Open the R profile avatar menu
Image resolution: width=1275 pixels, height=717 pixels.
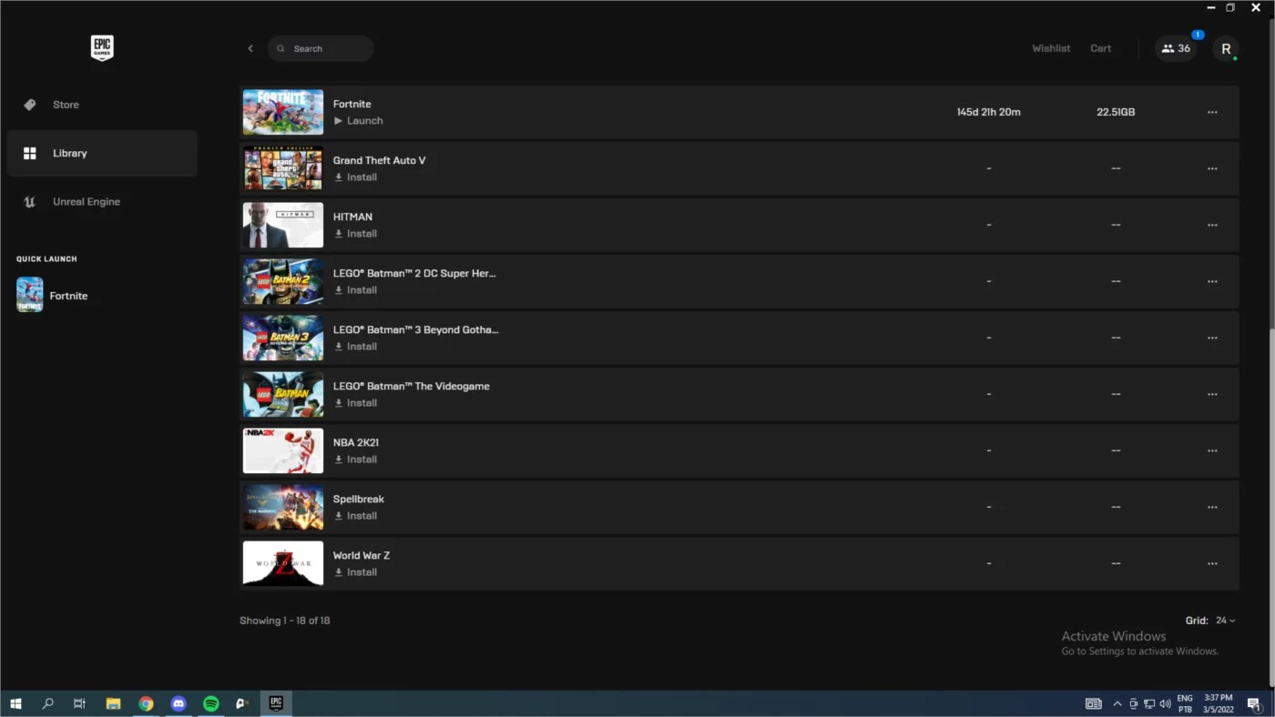pyautogui.click(x=1226, y=49)
